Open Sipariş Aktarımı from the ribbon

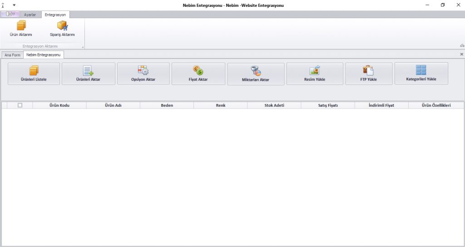[62, 29]
